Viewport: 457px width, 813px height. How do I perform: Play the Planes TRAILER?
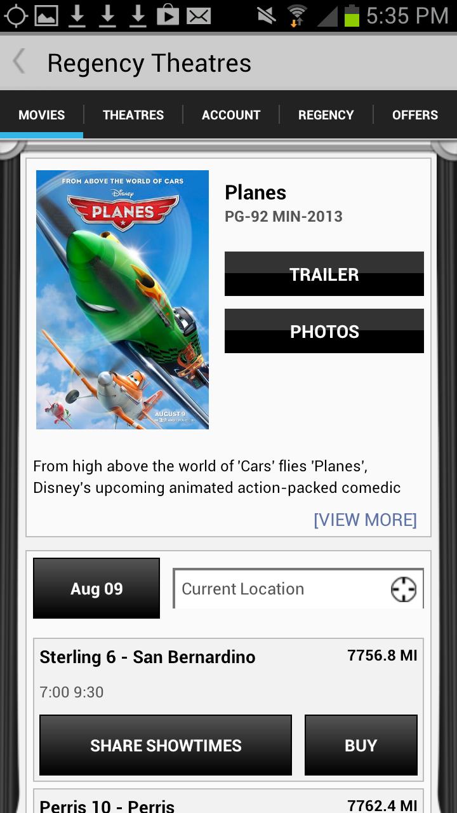[324, 274]
